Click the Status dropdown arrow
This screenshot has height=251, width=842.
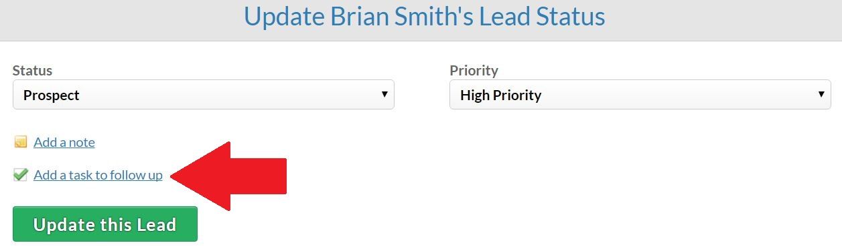(x=384, y=94)
